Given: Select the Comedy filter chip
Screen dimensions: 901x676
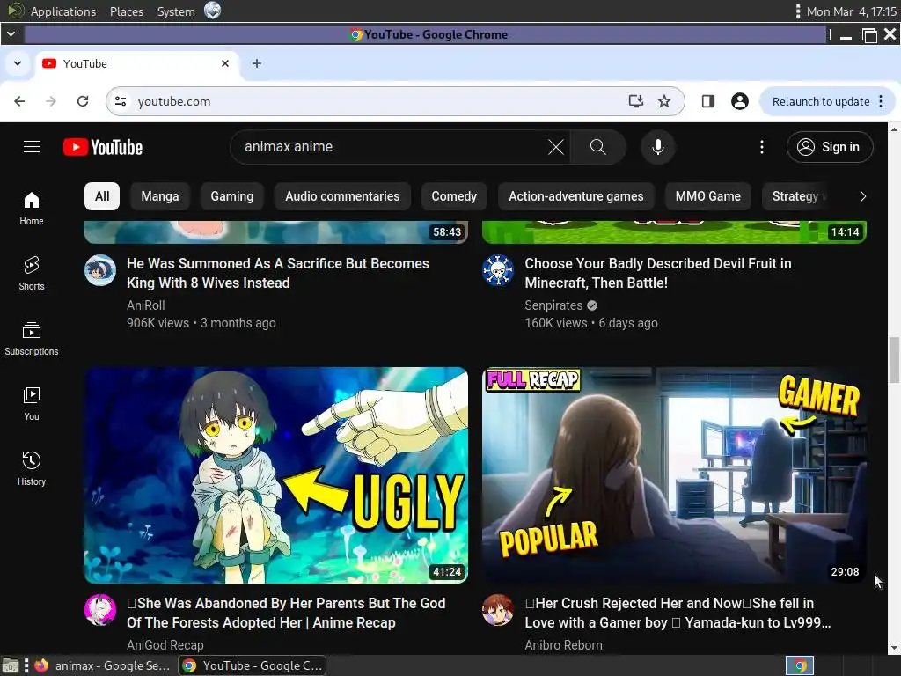Looking at the screenshot, I should coord(454,196).
